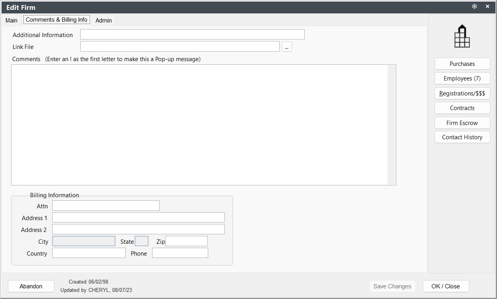Confirm with OK / Close
Viewport: 497px width, 299px height.
[446, 286]
